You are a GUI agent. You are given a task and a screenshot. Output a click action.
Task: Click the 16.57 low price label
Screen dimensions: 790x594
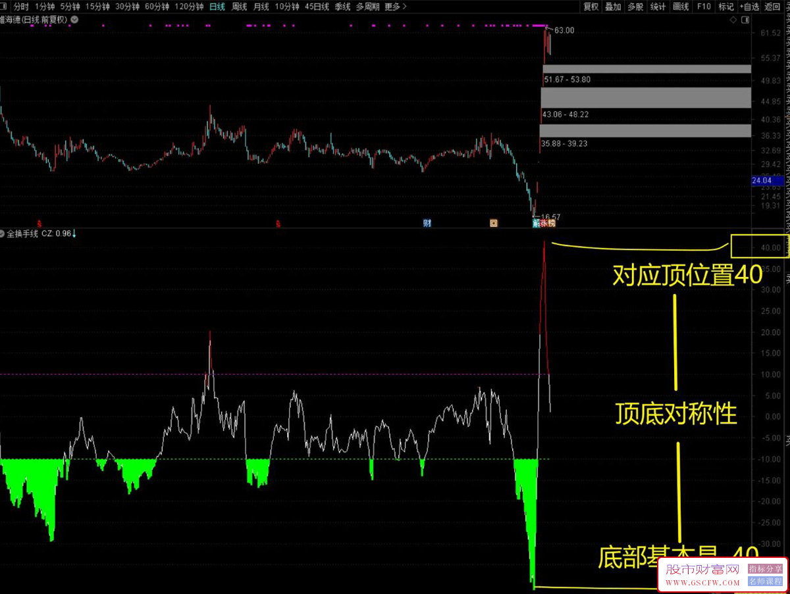tap(550, 217)
